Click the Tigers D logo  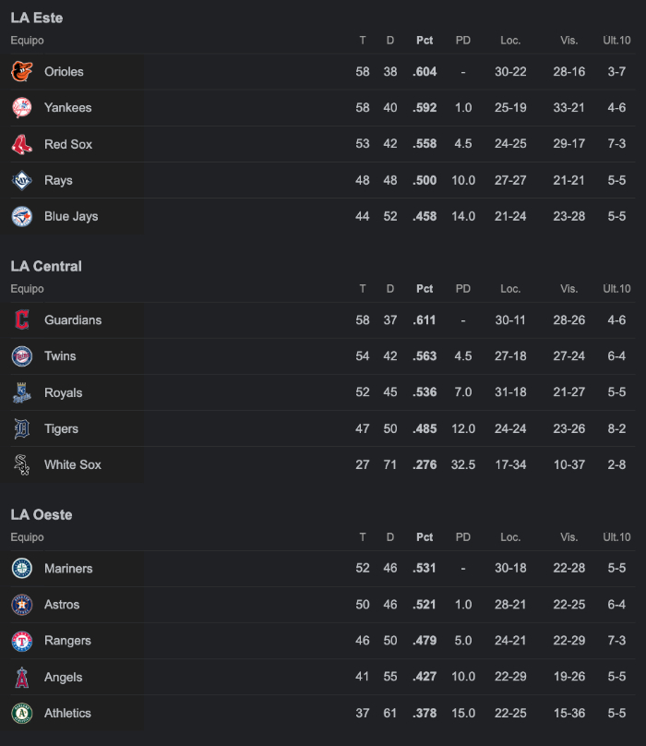tap(22, 428)
